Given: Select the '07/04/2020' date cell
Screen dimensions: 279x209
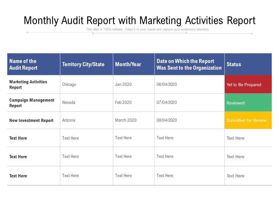Looking at the screenshot, I should pos(189,103).
